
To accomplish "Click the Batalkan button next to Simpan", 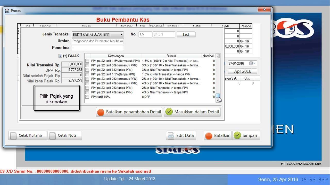I will pos(218,135).
